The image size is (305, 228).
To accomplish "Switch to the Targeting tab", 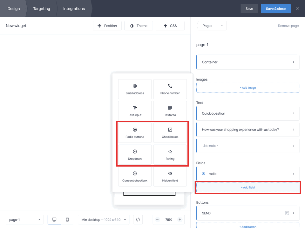I will 41,9.
